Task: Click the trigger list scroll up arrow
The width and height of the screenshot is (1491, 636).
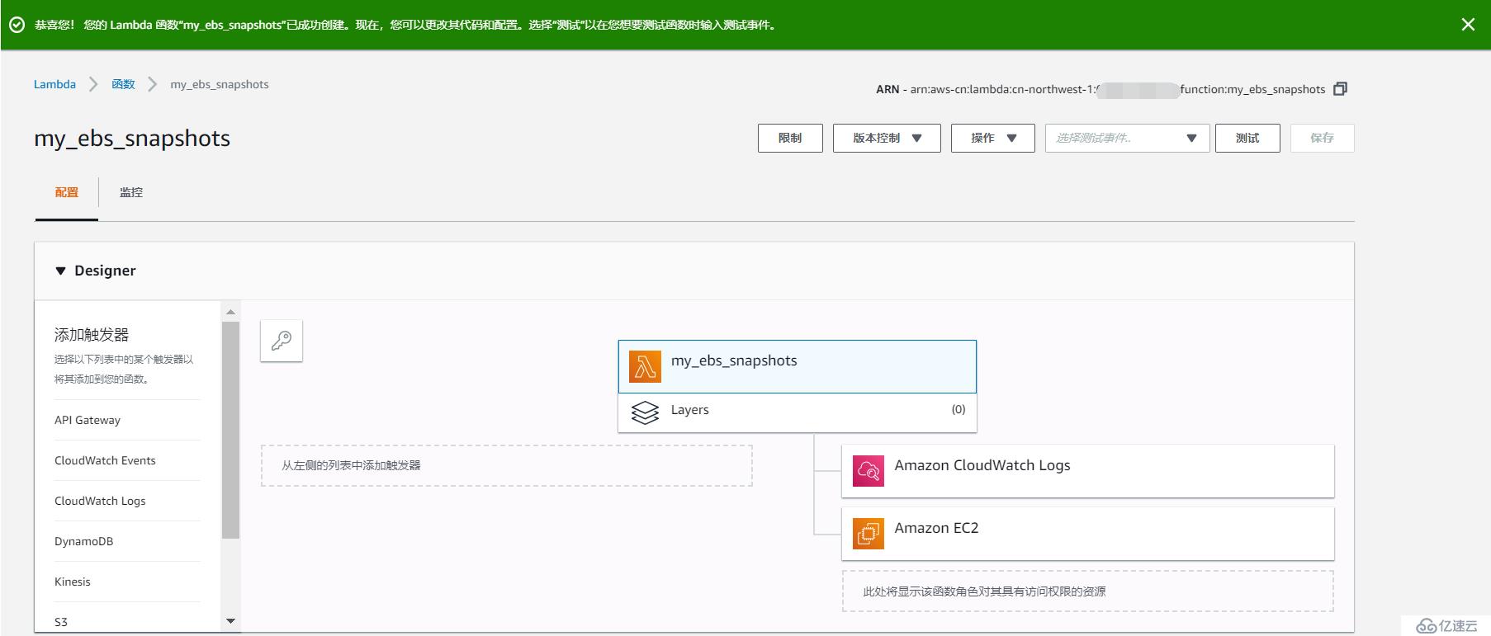Action: (230, 312)
